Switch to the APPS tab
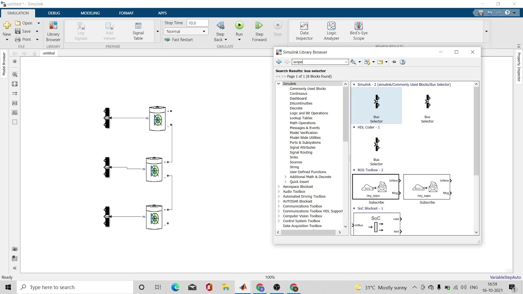The height and width of the screenshot is (294, 523). click(x=162, y=13)
